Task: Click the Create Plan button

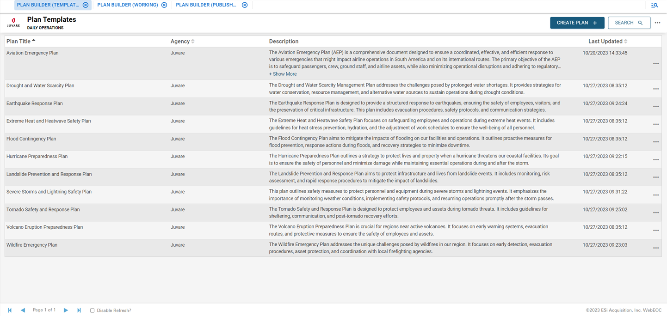Action: pos(577,22)
